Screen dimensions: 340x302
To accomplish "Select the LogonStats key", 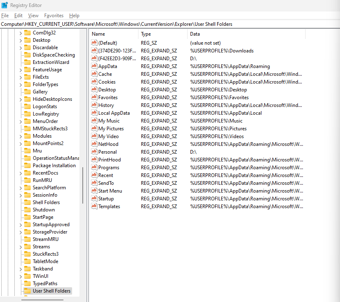I will 45,107.
